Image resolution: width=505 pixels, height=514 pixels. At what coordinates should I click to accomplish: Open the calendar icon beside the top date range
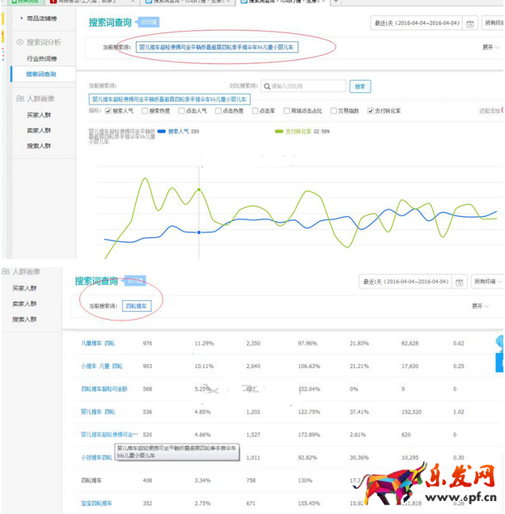469,23
